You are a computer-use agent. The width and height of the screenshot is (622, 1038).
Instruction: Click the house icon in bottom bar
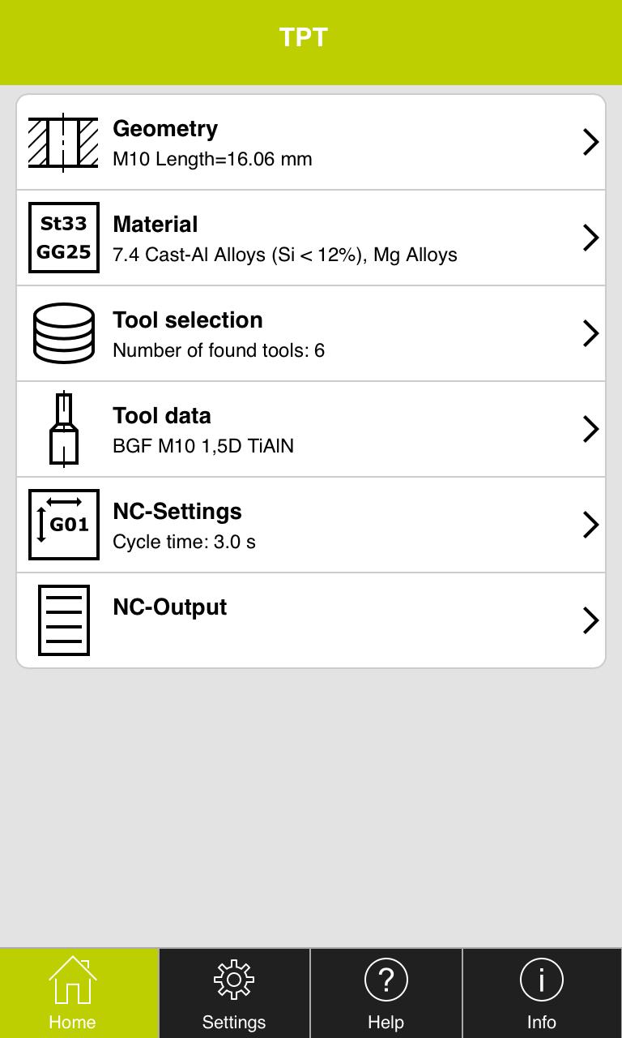(73, 980)
